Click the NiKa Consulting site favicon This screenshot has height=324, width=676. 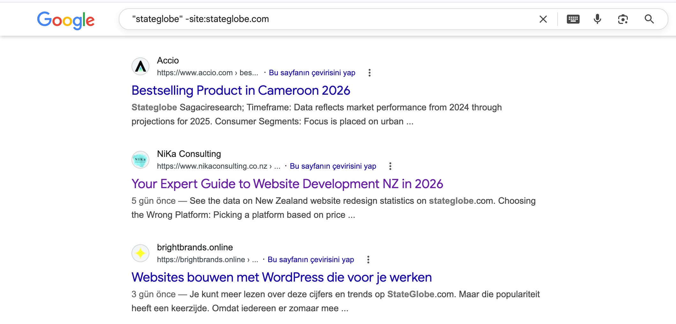click(140, 160)
